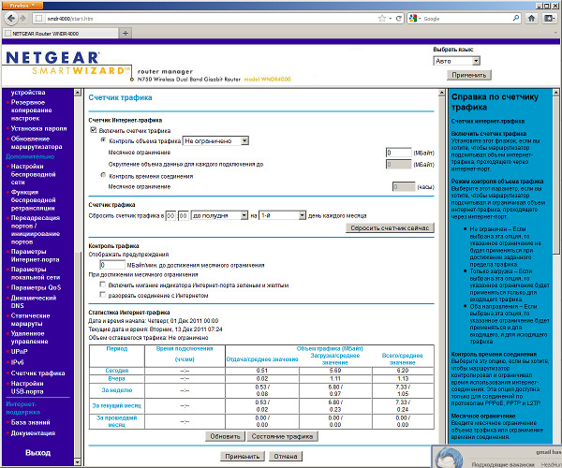562x468 pixels.
Task: Open Установка пароля sidebar link
Action: tap(38, 128)
